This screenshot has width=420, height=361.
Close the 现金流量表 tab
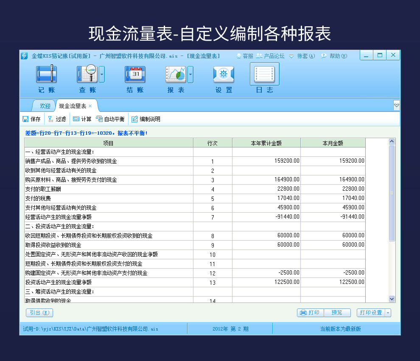point(90,106)
